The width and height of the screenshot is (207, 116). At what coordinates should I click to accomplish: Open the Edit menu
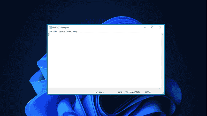click(x=55, y=32)
